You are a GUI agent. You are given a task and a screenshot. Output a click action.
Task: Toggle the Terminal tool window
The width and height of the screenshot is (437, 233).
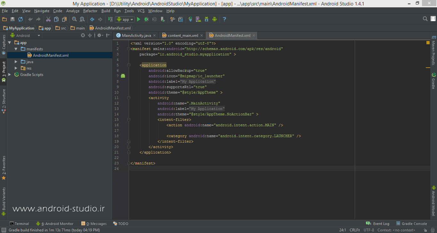[x=19, y=224]
